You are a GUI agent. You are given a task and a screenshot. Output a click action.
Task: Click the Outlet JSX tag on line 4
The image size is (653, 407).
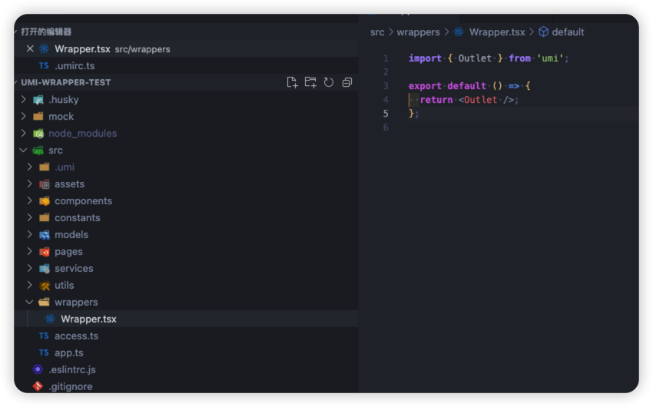click(481, 100)
